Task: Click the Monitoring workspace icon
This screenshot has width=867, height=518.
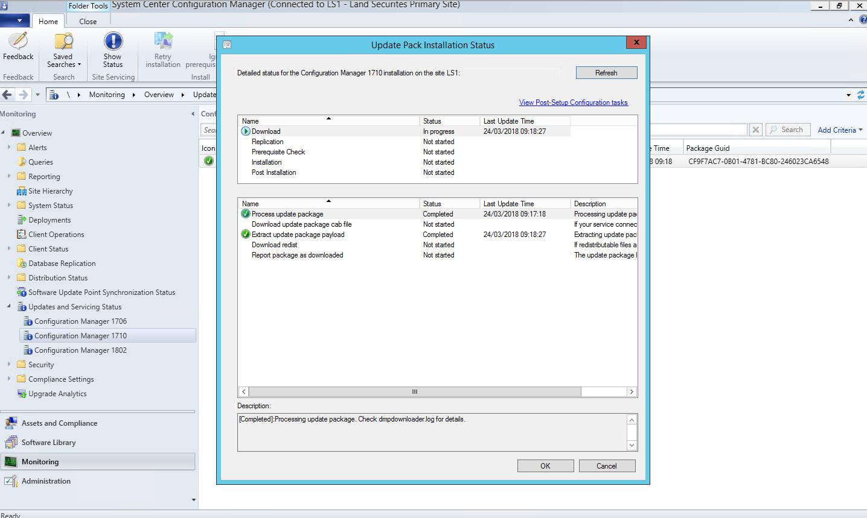Action: (11, 462)
